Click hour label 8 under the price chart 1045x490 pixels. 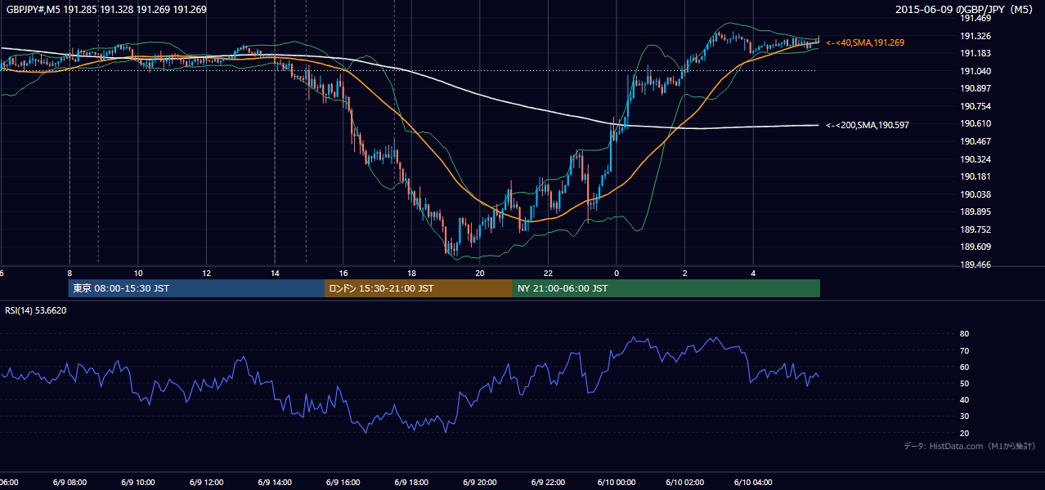[70, 273]
